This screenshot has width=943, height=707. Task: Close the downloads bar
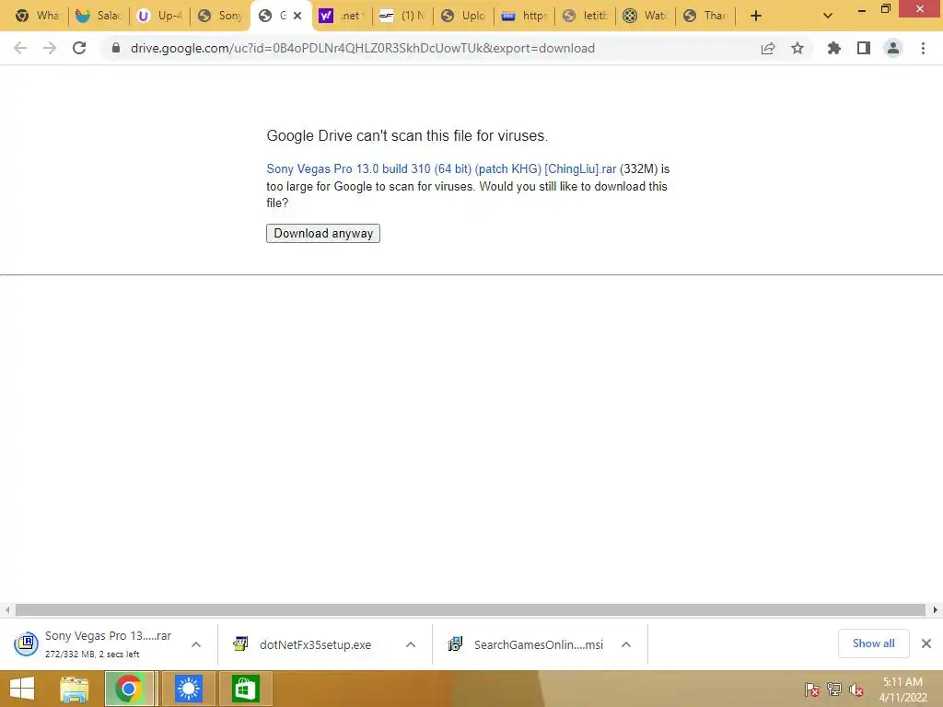coord(926,643)
